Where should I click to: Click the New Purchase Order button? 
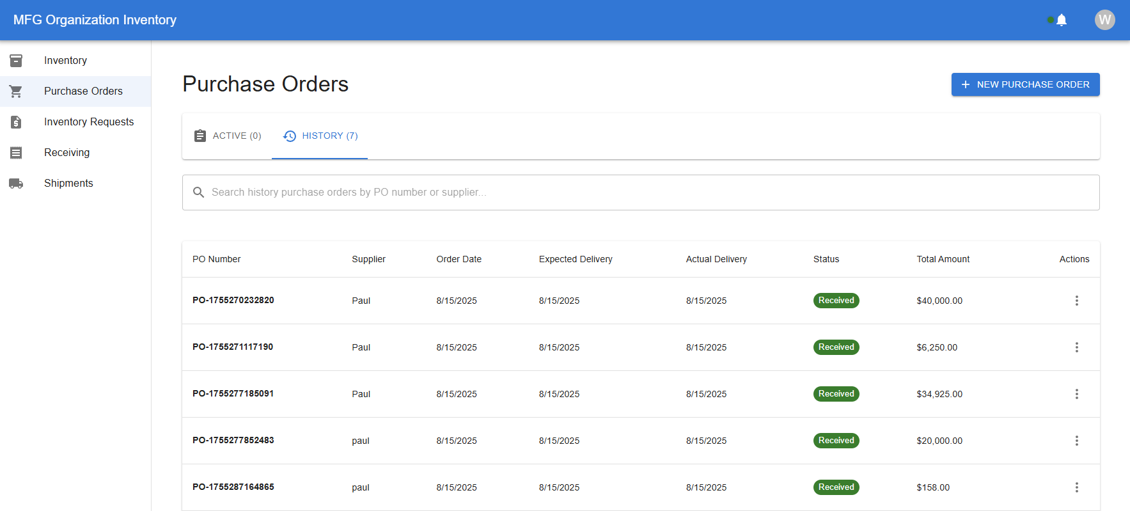click(x=1025, y=84)
